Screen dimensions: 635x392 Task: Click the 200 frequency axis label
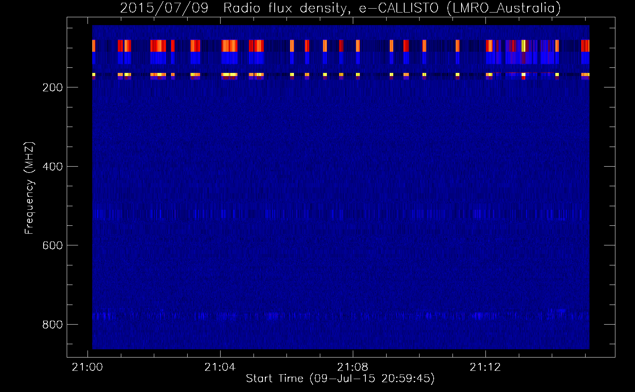pos(53,87)
